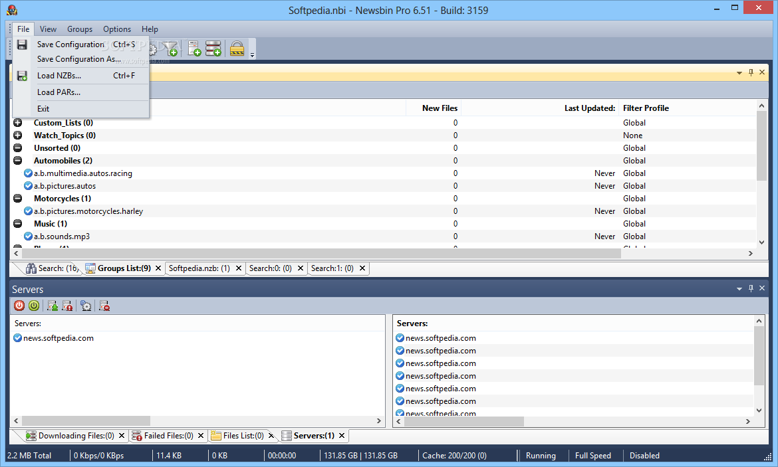
Task: Click the server with red alert icon
Action: click(x=67, y=306)
